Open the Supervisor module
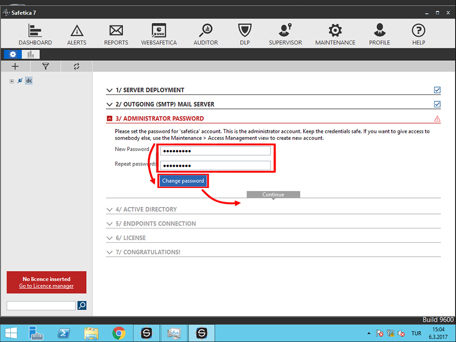The width and height of the screenshot is (456, 342). pyautogui.click(x=285, y=34)
